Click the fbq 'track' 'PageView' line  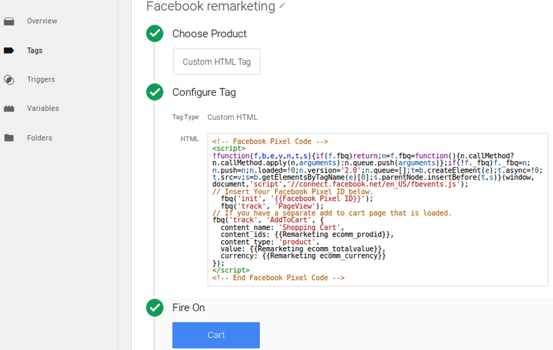point(272,206)
